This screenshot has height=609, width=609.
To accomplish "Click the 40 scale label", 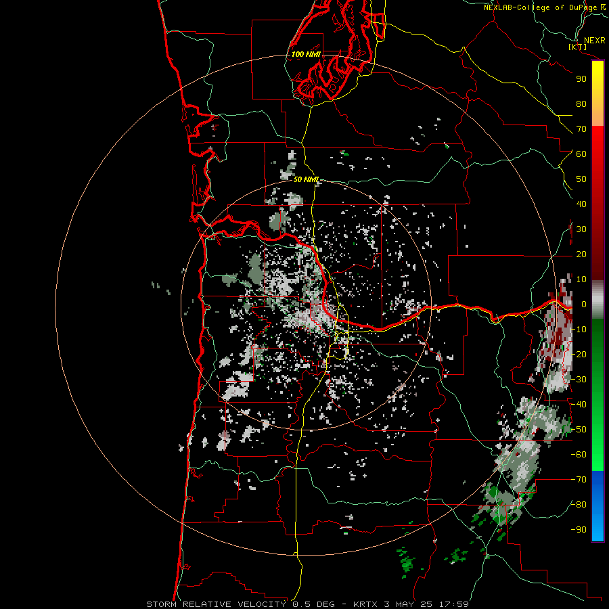I will tap(581, 204).
